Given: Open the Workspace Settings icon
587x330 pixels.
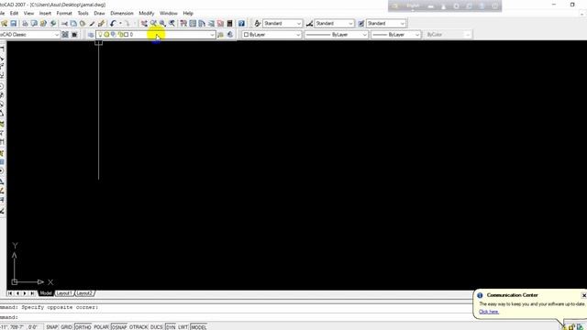Looking at the screenshot, I should click(x=65, y=35).
